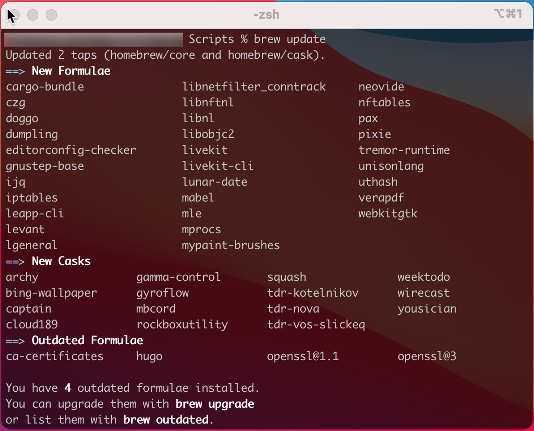
Task: Click the webkitgtk formula name
Action: (x=388, y=214)
